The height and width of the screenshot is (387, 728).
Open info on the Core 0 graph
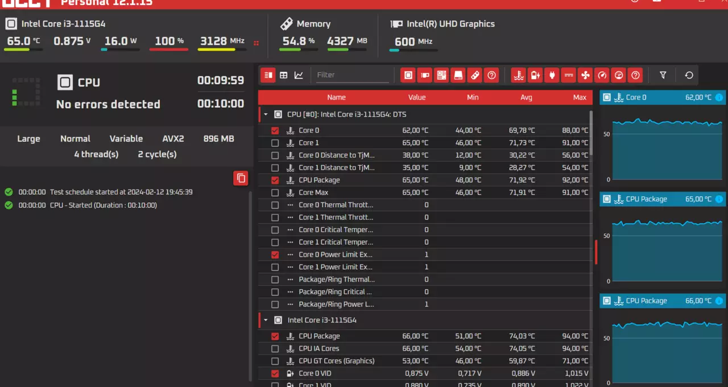[x=719, y=97]
